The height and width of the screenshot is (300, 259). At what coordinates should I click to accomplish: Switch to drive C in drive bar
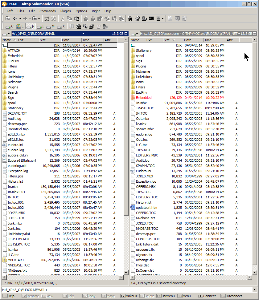point(9,26)
